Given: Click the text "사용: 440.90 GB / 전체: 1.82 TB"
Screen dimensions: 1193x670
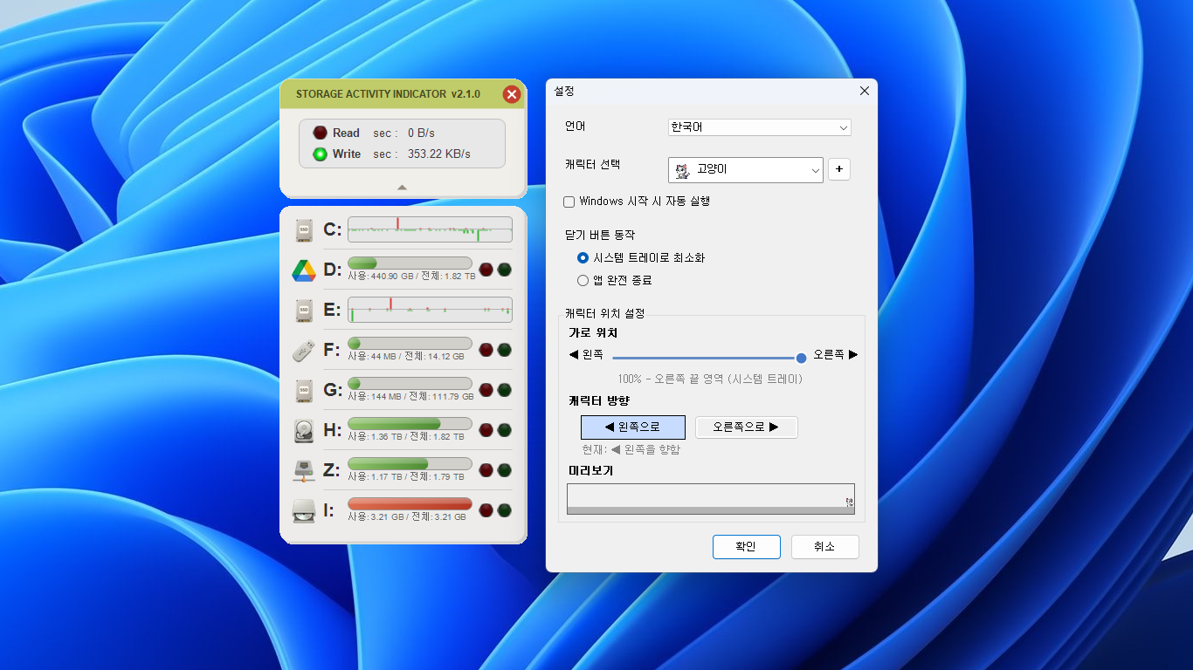Looking at the screenshot, I should [412, 276].
